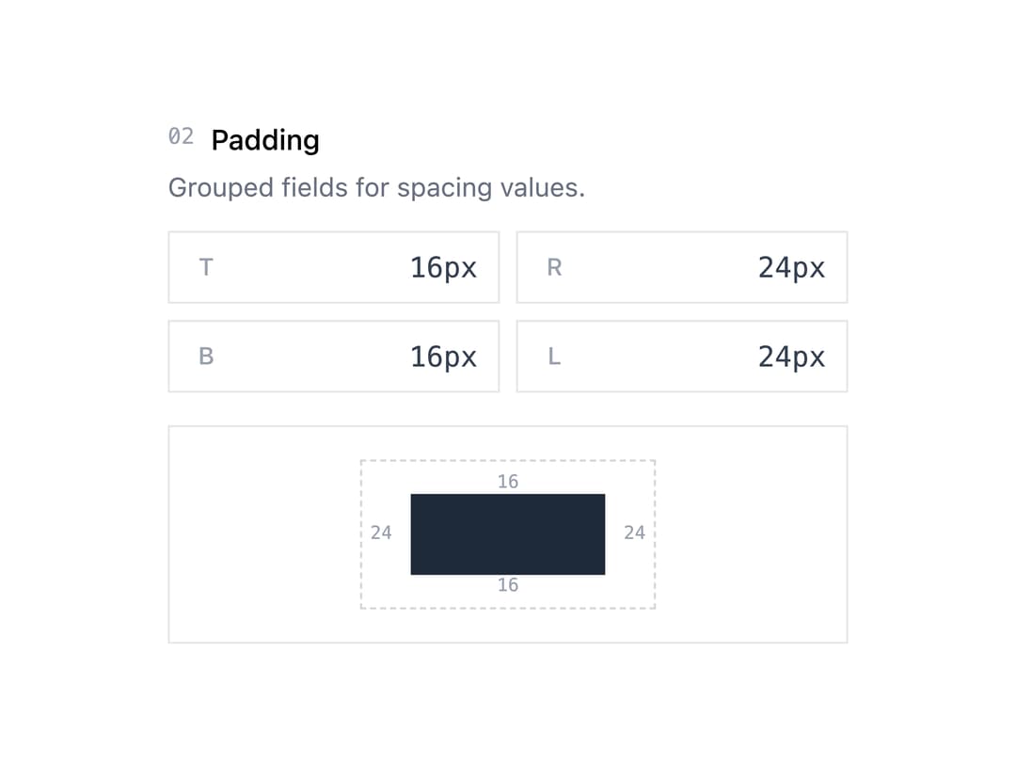This screenshot has width=1016, height=762.
Task: Focus the top padding input field
Action: pos(334,267)
